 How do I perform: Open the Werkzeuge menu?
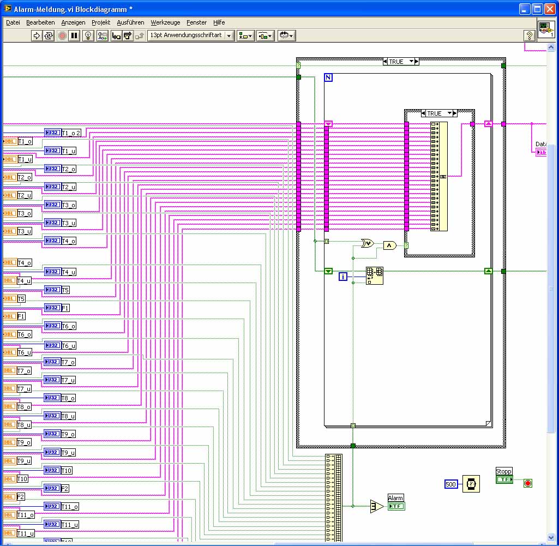pos(165,22)
